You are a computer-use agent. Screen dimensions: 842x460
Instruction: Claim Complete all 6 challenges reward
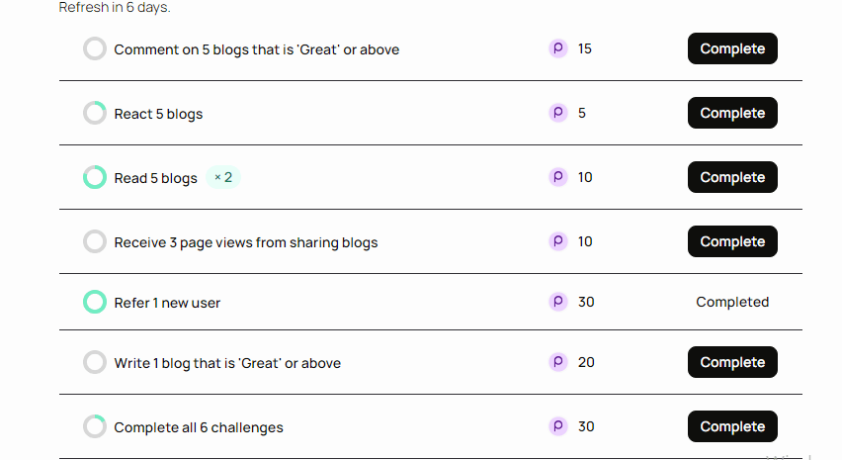[x=732, y=426]
